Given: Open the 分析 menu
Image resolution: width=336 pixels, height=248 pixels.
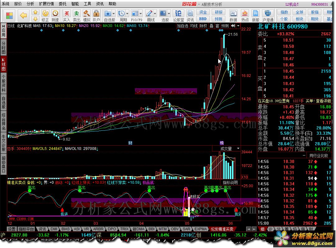Looking at the screenshot, I should pos(30,4).
